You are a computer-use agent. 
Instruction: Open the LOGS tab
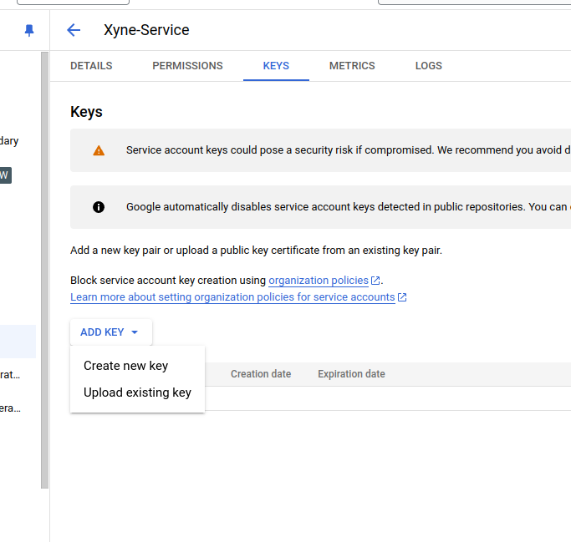(429, 66)
